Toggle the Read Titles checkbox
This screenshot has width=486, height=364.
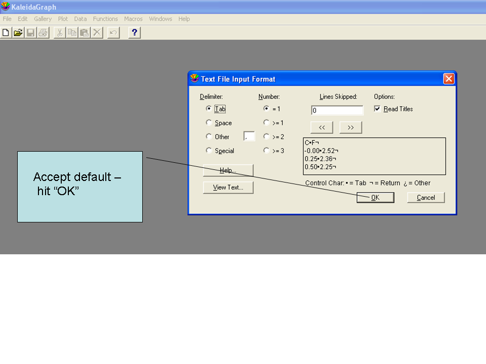coord(377,109)
